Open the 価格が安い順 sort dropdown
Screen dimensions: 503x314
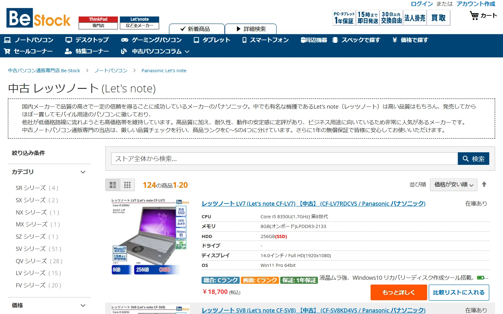pos(454,185)
